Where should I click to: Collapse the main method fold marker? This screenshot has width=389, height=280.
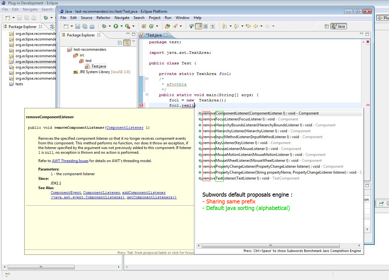[x=147, y=95]
